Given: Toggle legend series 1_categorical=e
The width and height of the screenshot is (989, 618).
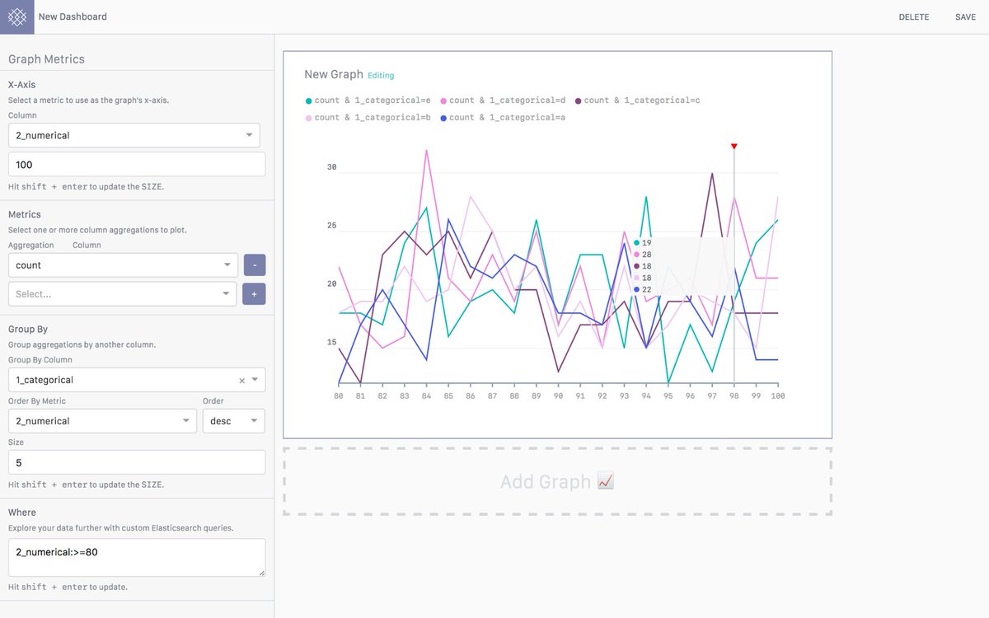Looking at the screenshot, I should 368,101.
